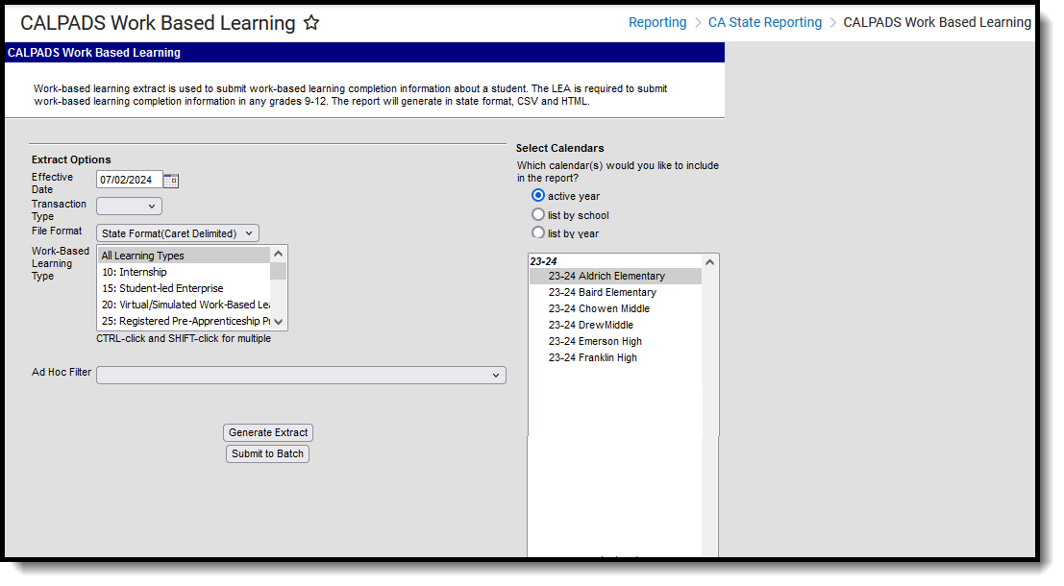Favorite this page with the star icon

(311, 23)
